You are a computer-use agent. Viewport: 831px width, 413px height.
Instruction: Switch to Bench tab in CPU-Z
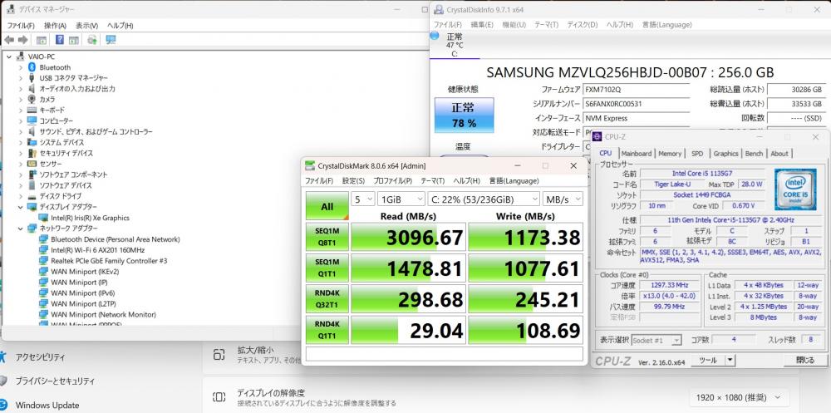click(754, 153)
